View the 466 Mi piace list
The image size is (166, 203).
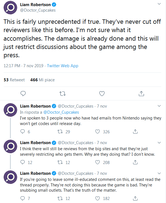42,80
